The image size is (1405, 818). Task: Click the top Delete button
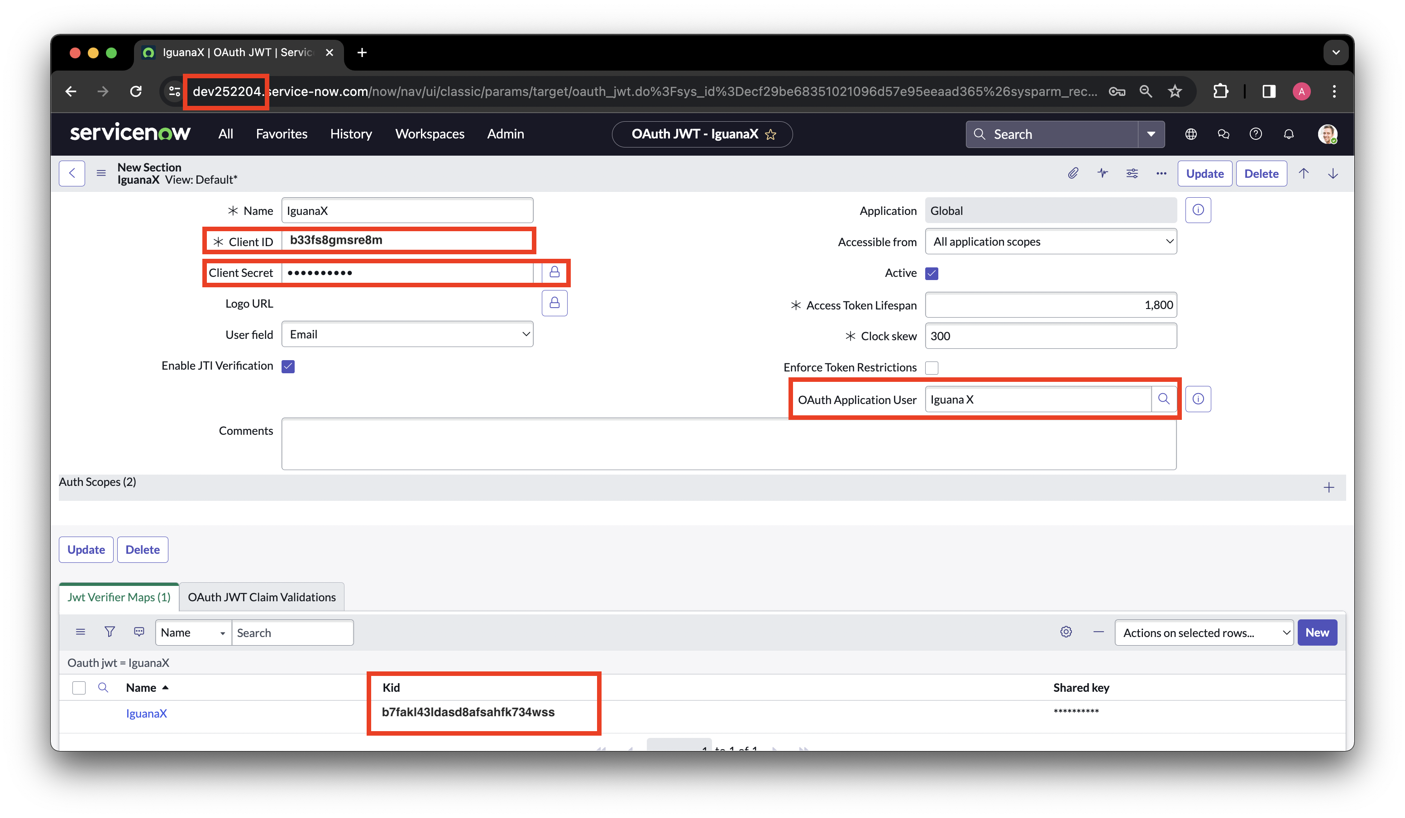coord(1261,173)
